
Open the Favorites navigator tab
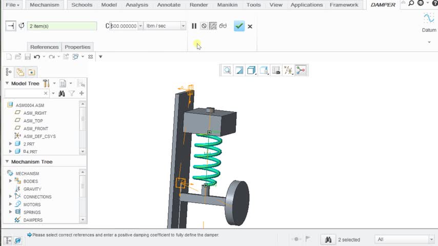click(32, 72)
